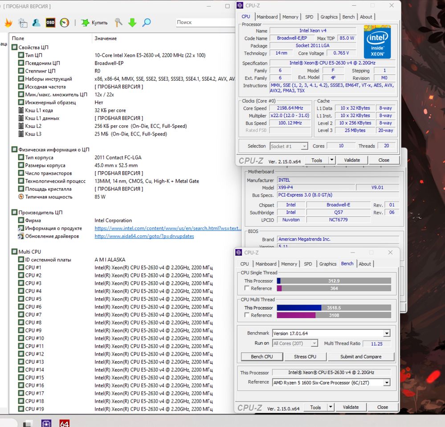Screen dimensions: 445x427
Task: Click the magnifier search icon
Action: [146, 22]
